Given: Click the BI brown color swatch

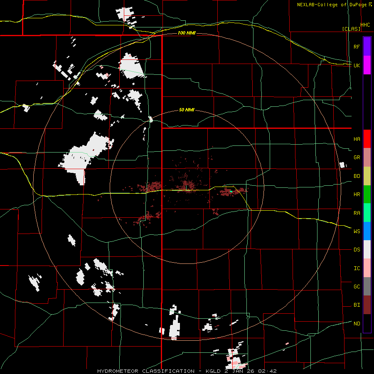Looking at the screenshot, I should [x=367, y=305].
